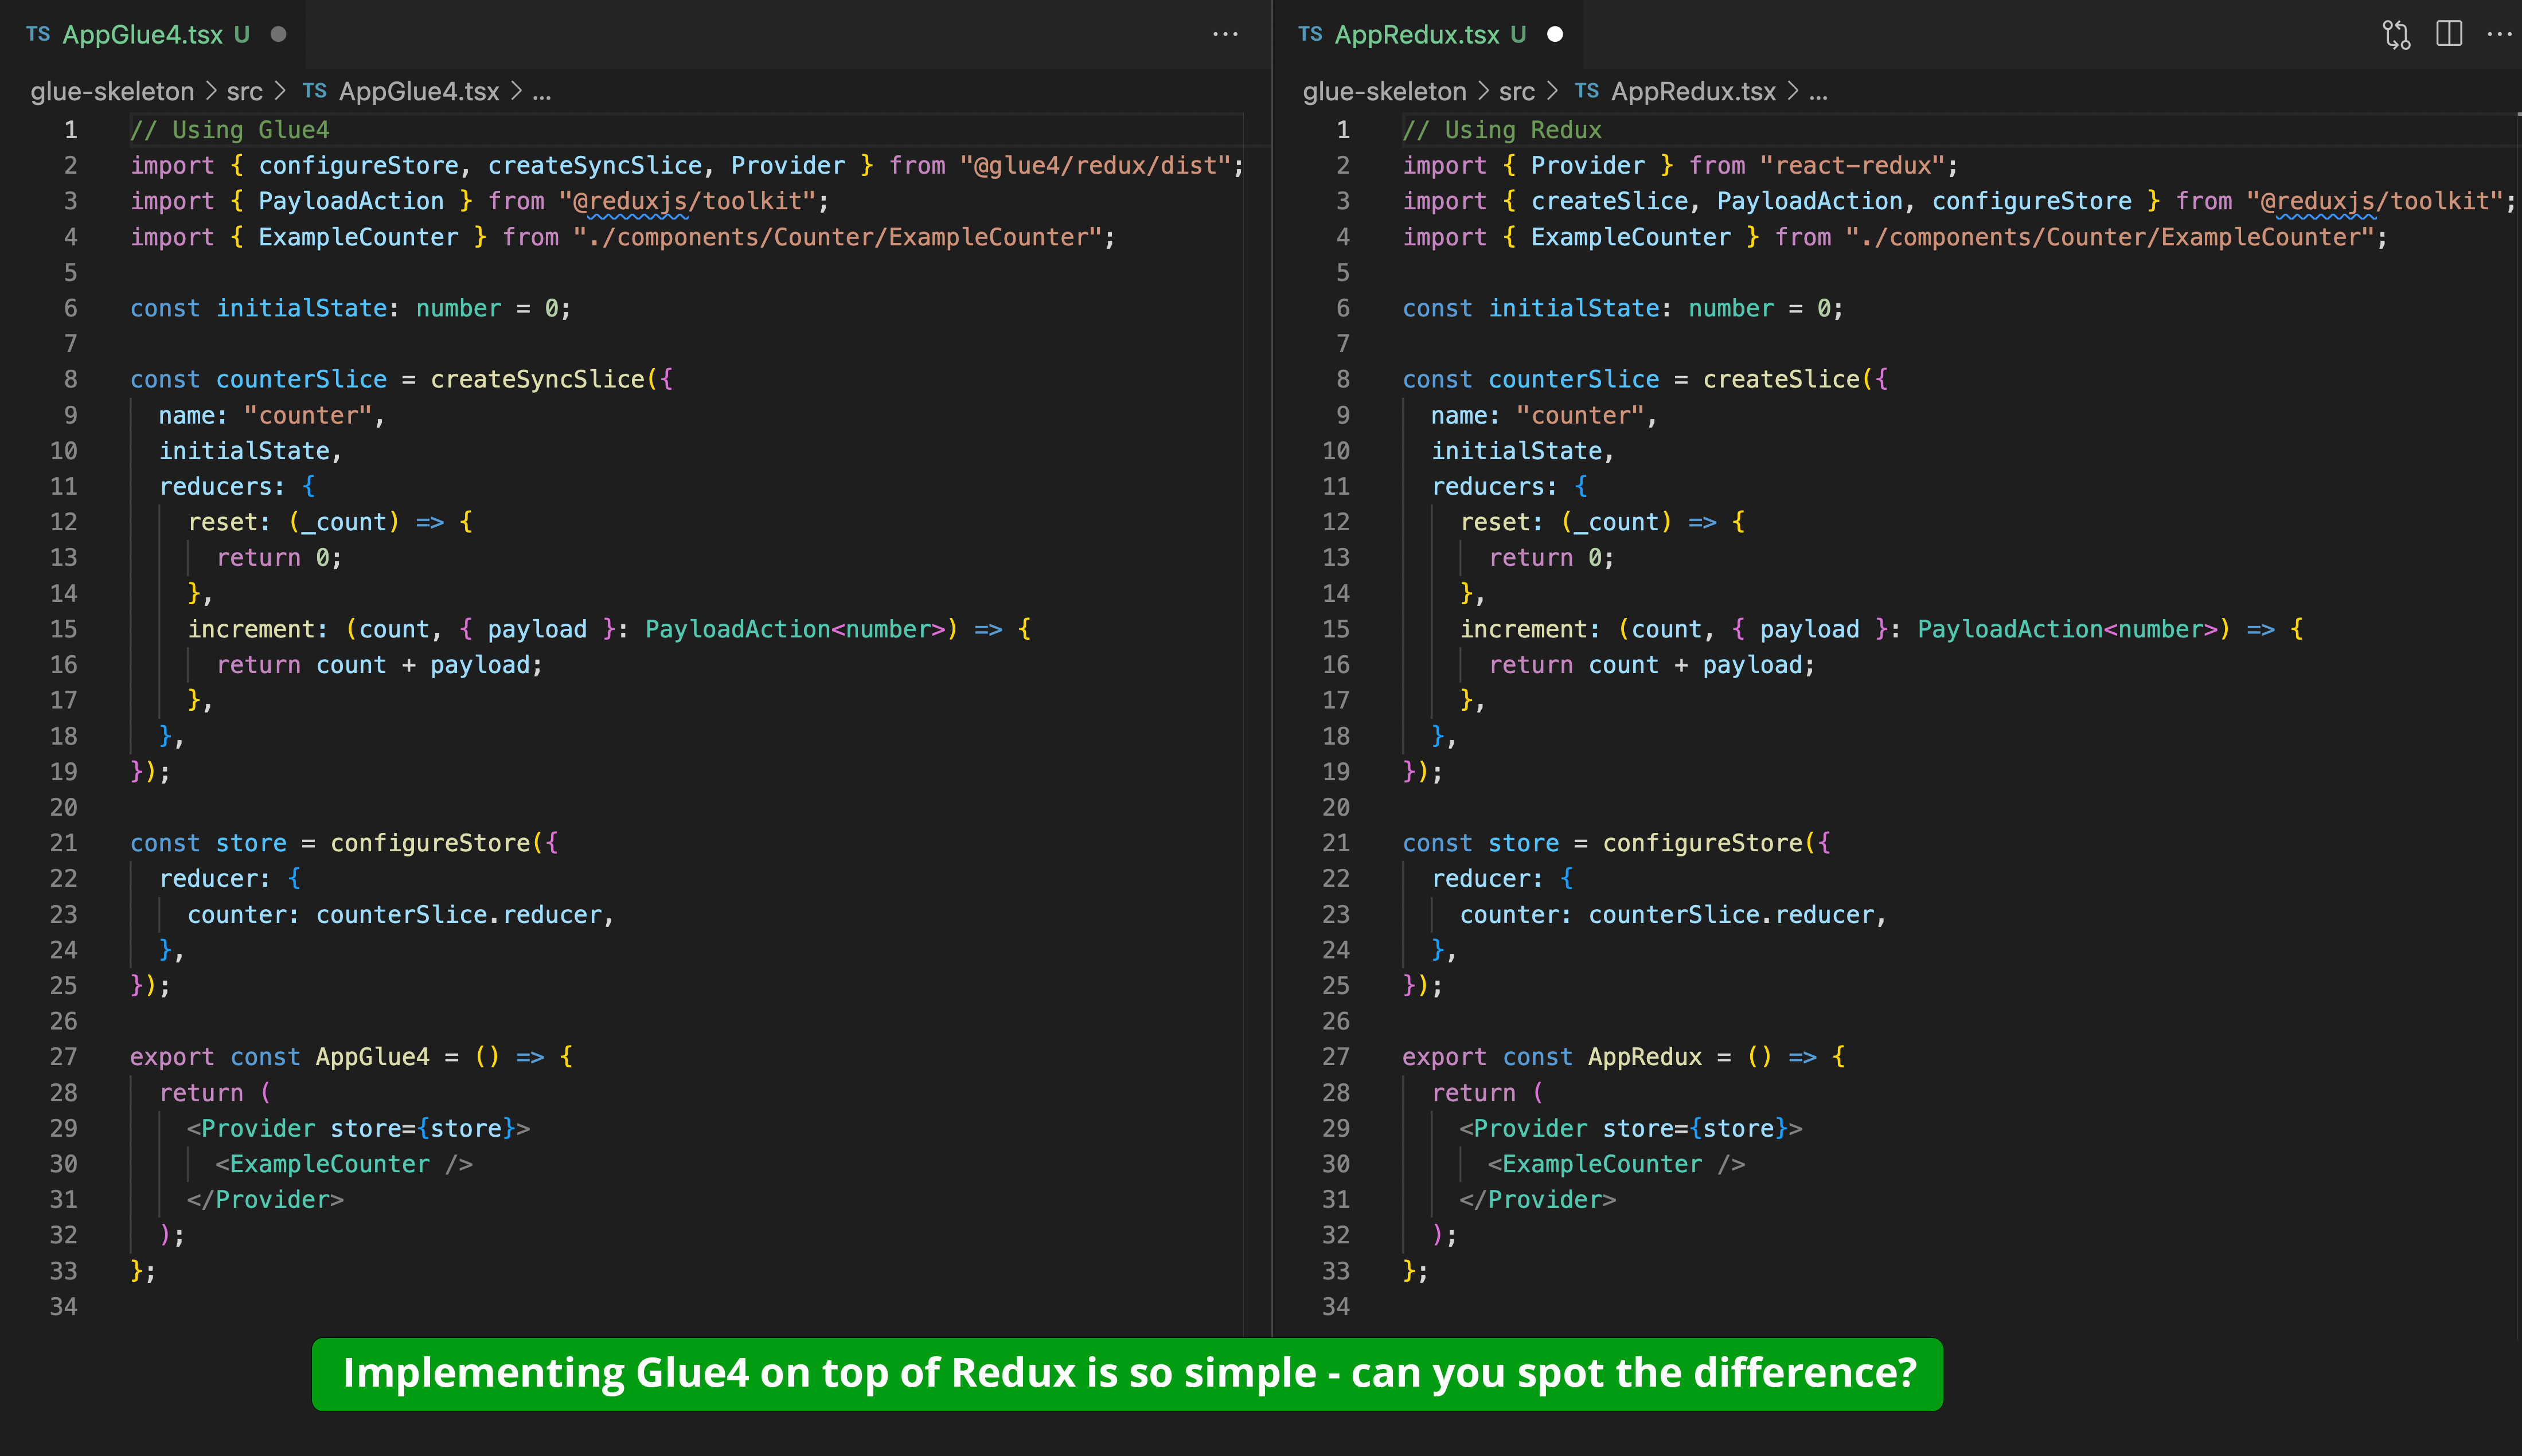Click TS icon in right breadcrumb

click(1587, 91)
